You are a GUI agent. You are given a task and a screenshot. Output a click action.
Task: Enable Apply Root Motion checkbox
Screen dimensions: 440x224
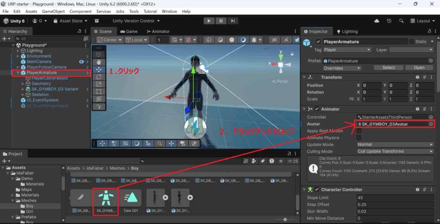[359, 131]
